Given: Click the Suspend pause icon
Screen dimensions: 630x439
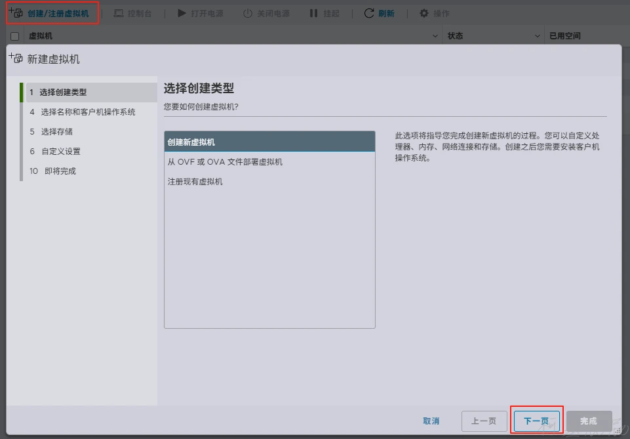Looking at the screenshot, I should pos(313,13).
